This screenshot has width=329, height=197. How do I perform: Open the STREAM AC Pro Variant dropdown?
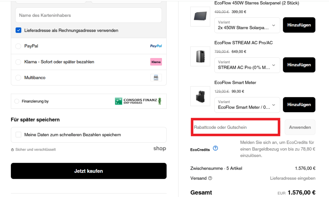pyautogui.click(x=247, y=65)
